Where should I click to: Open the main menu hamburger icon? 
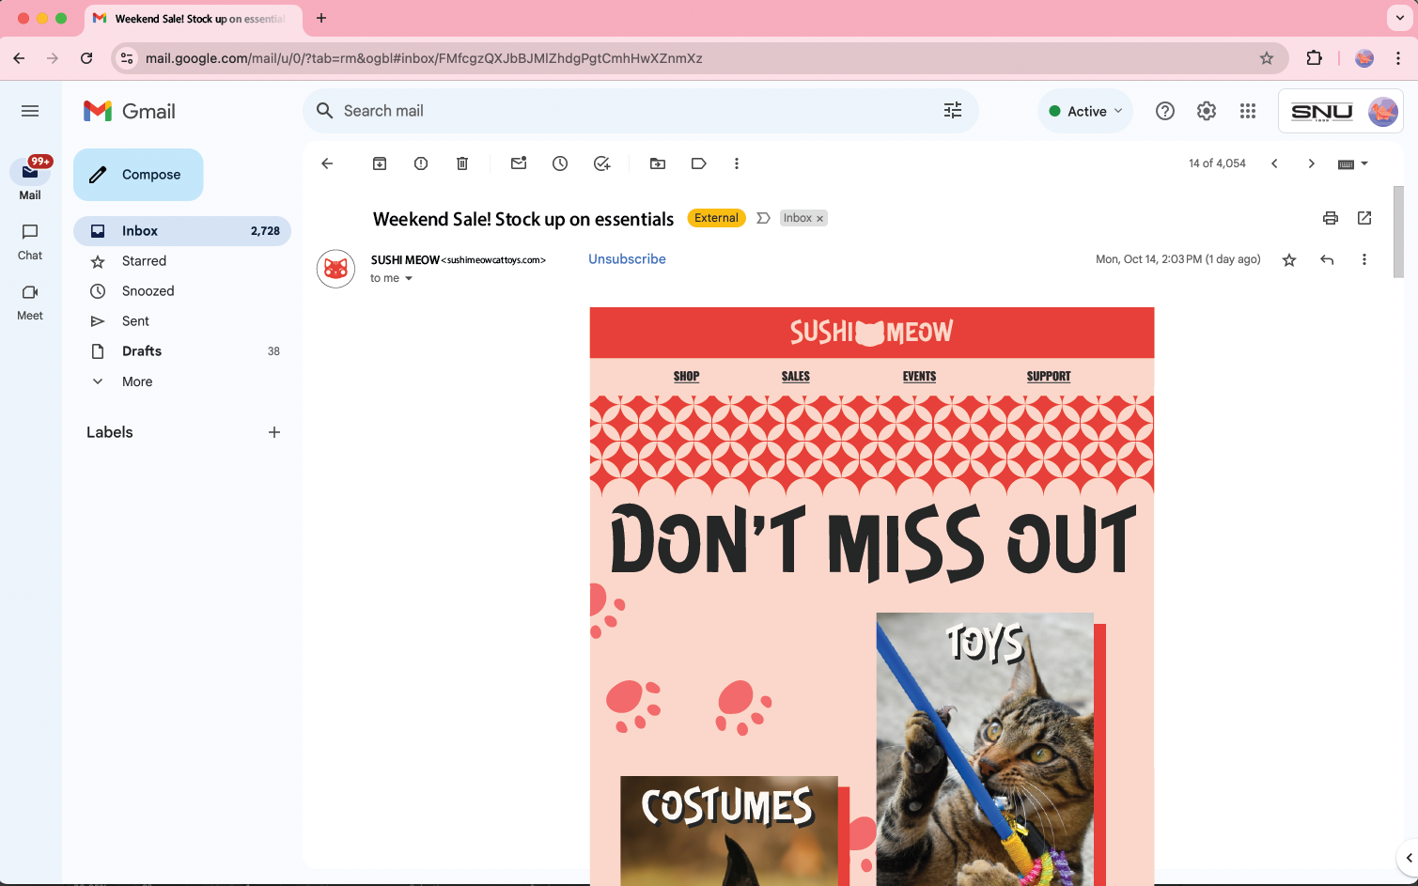[30, 111]
